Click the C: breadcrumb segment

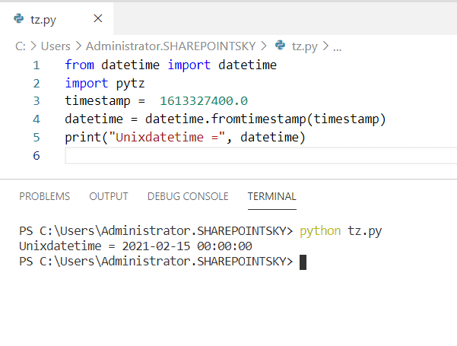tap(21, 46)
